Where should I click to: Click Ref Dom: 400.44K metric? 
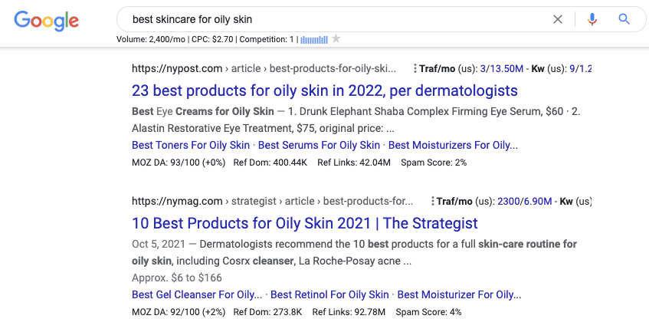pos(270,163)
